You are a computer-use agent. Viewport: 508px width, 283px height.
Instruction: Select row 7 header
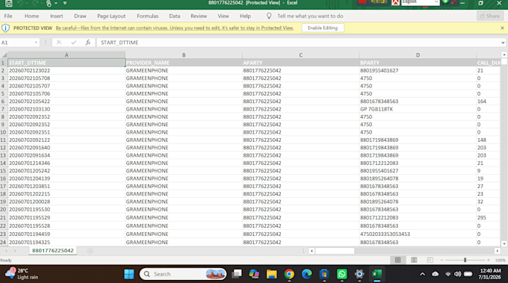click(4, 109)
